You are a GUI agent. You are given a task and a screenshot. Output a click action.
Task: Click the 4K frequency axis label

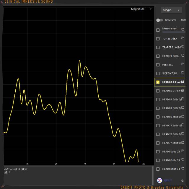(x=85, y=164)
